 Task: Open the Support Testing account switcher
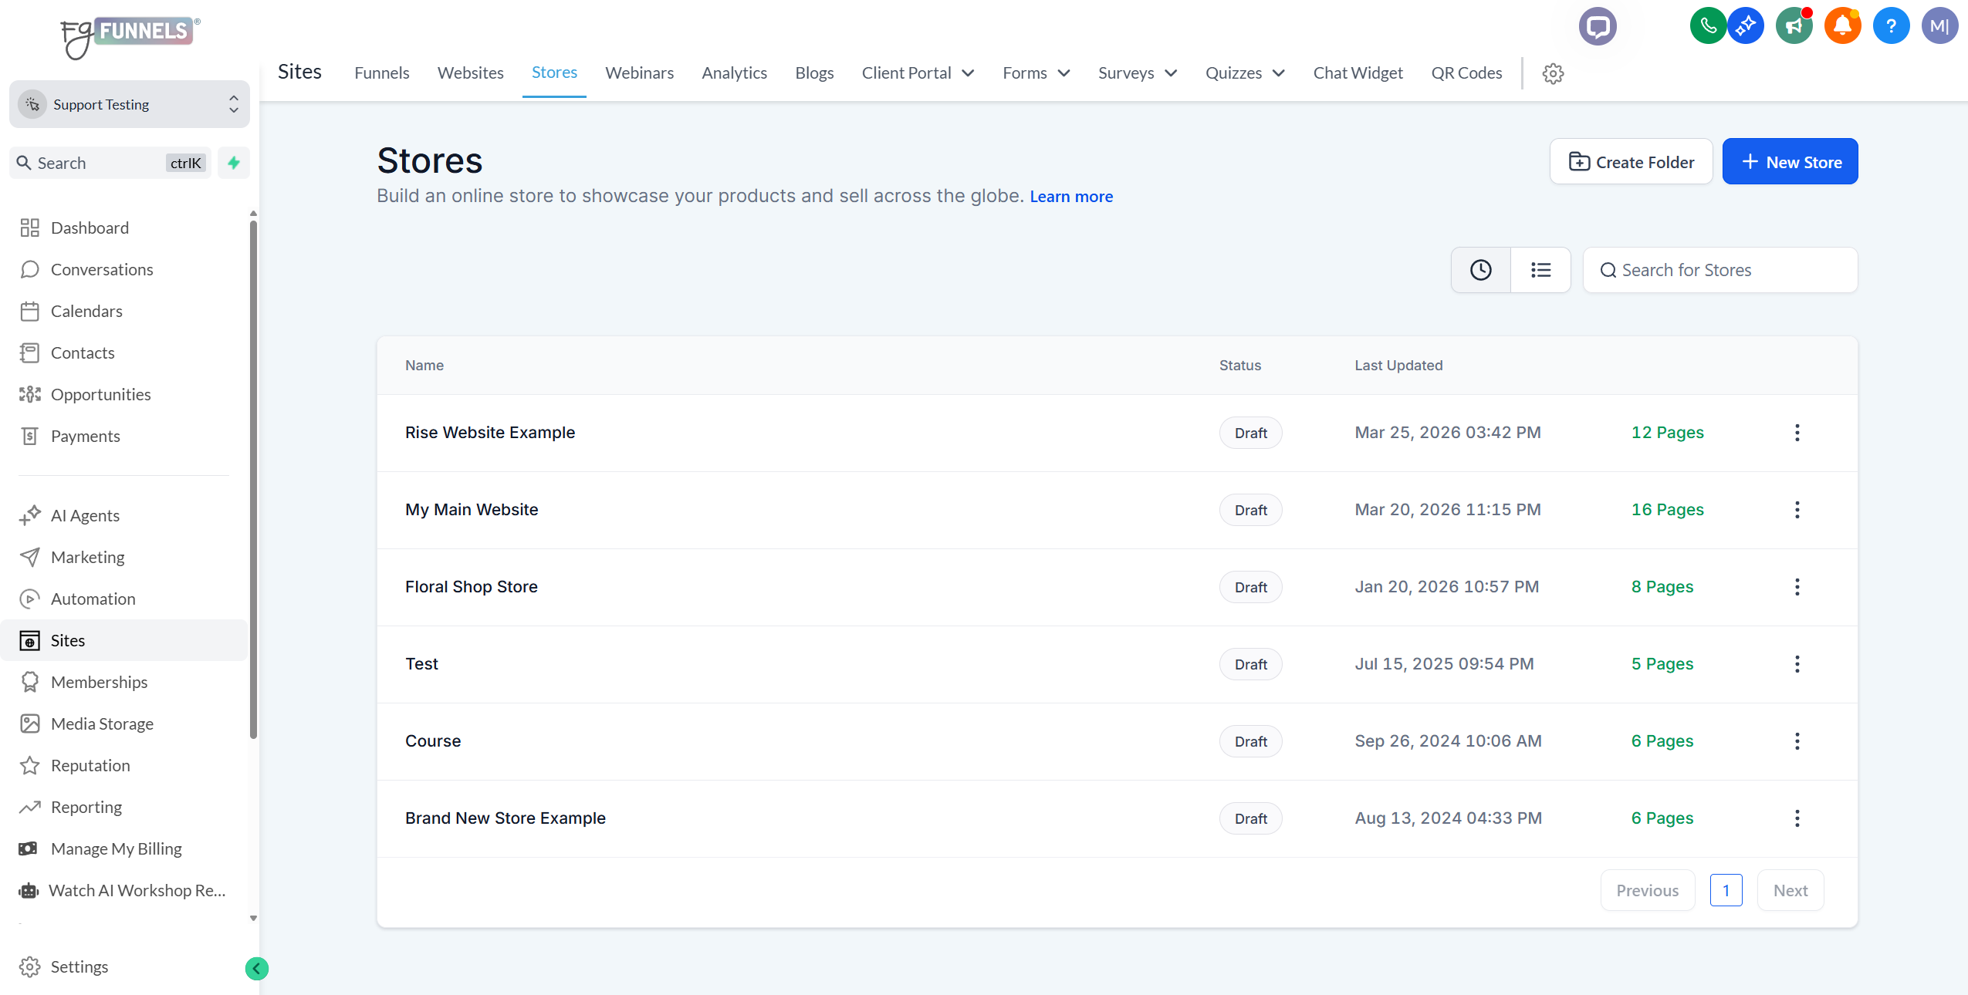pos(129,104)
